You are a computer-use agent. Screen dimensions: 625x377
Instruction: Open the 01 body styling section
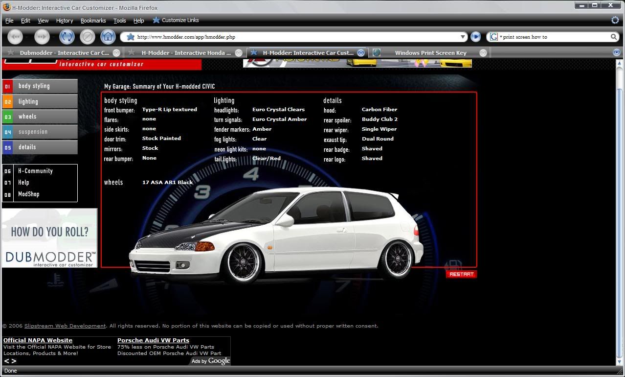pos(40,86)
